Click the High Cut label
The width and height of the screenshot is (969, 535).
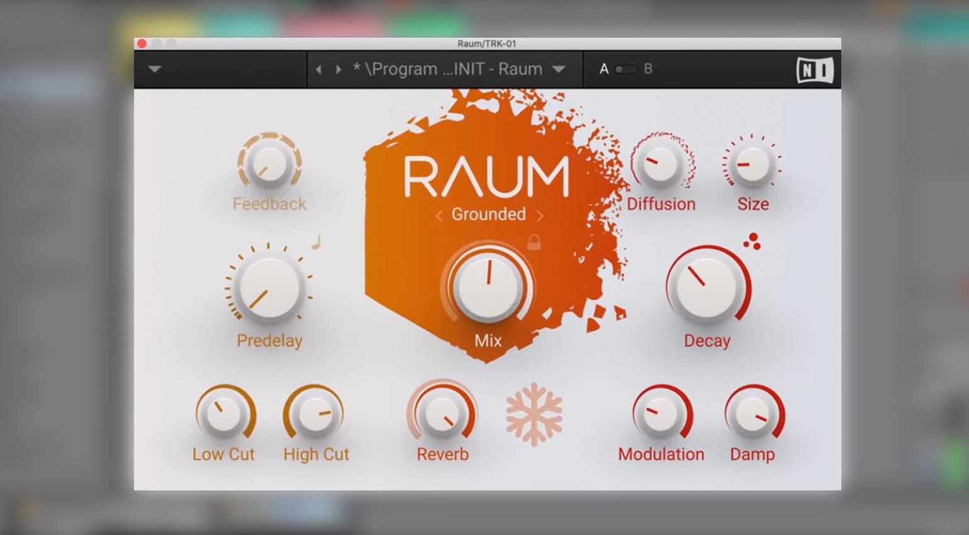click(316, 454)
